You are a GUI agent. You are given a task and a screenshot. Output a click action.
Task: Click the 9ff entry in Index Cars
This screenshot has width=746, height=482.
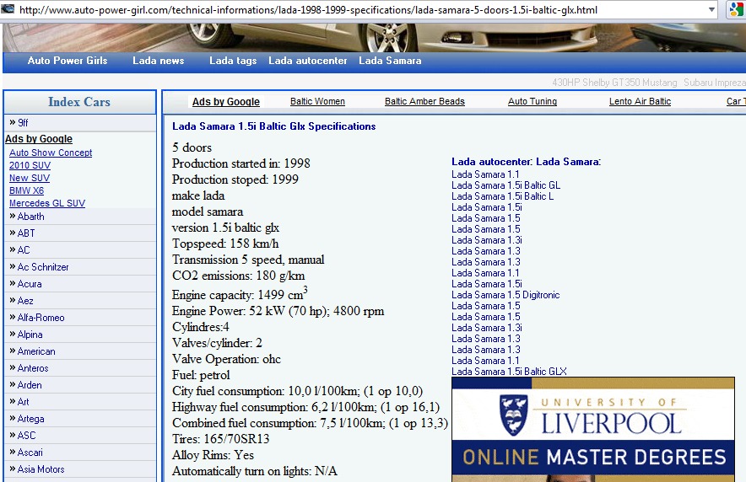23,123
